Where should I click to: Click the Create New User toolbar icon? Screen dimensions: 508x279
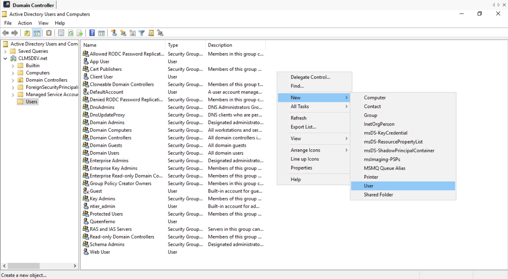point(114,33)
